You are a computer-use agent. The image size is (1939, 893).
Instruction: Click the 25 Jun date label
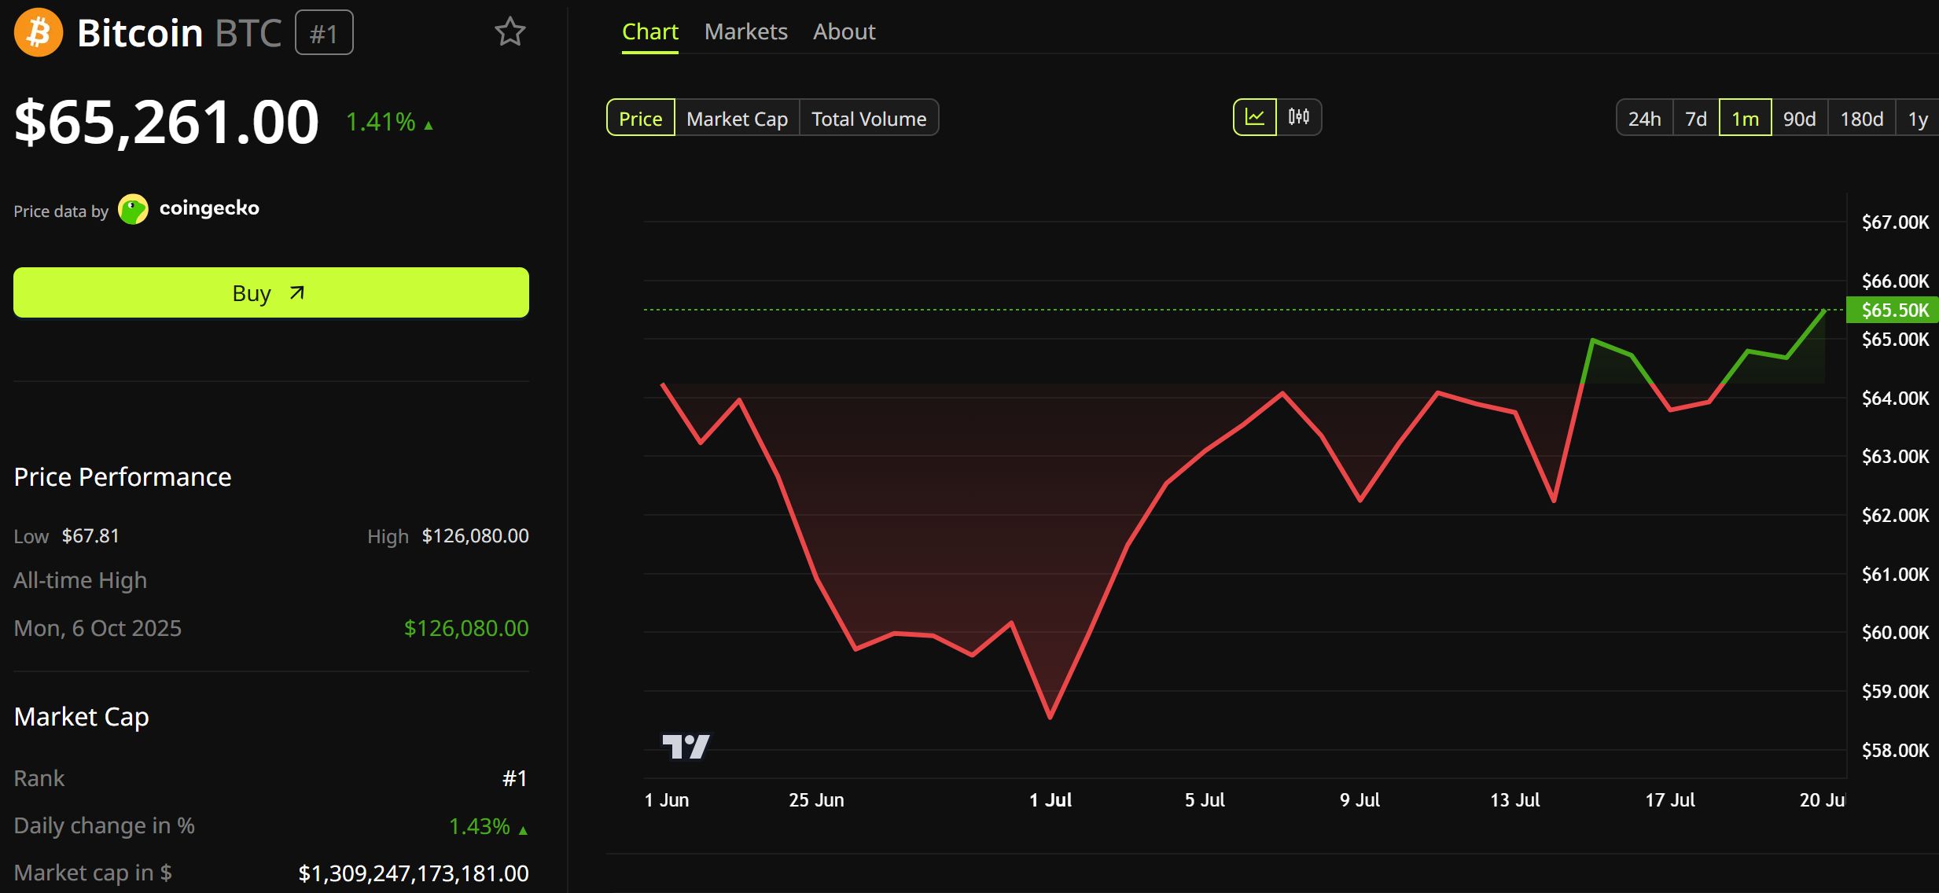(816, 799)
